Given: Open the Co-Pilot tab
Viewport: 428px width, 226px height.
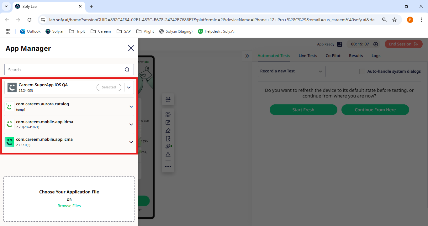Looking at the screenshot, I should click(x=333, y=56).
